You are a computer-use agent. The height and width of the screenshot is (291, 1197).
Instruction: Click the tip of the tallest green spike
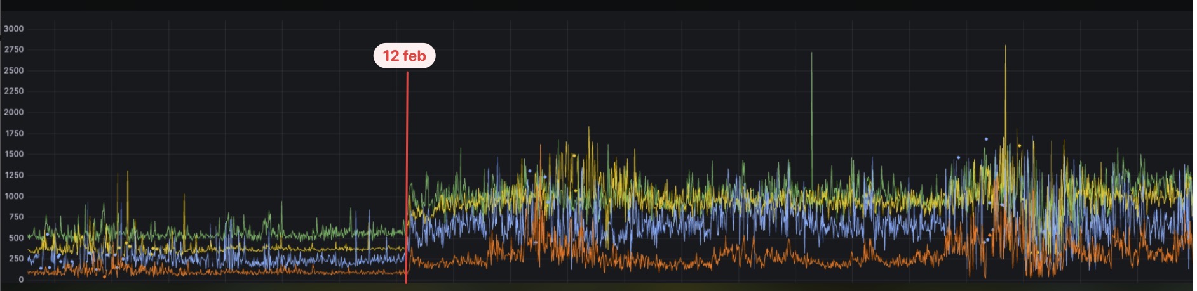click(x=811, y=53)
